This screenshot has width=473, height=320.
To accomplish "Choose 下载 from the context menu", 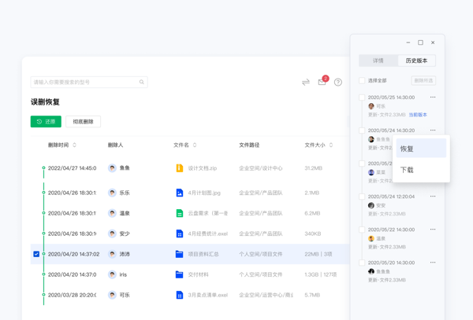I will pos(421,170).
